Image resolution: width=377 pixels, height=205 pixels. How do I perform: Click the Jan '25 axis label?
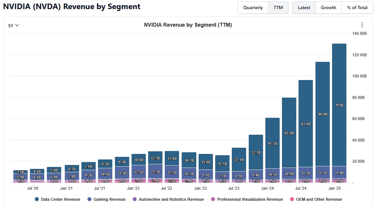coord(334,188)
